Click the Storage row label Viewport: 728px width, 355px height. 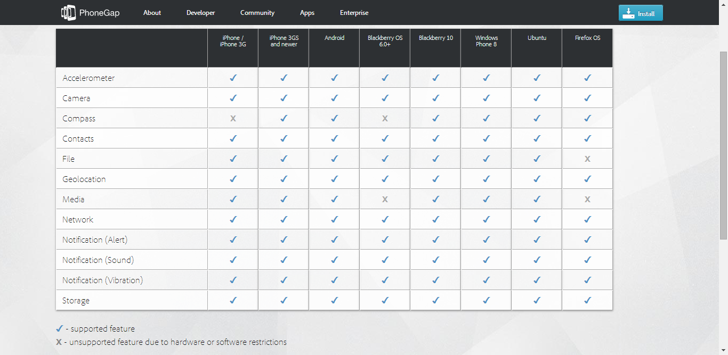pyautogui.click(x=76, y=301)
